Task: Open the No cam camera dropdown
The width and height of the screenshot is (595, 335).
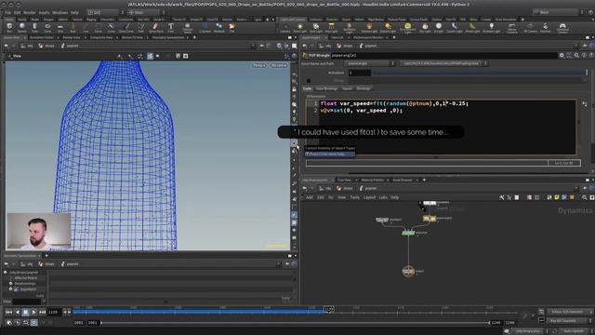Action: pos(279,65)
